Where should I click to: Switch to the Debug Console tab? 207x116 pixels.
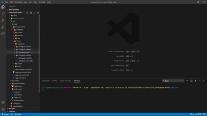click(x=65, y=81)
